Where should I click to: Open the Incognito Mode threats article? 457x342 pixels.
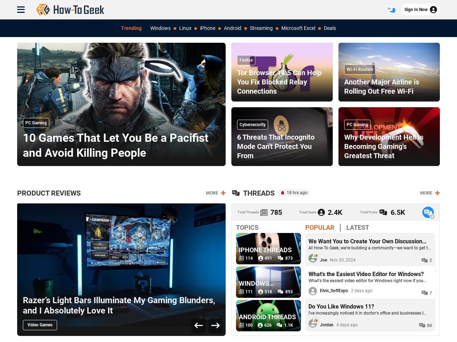tap(276, 146)
